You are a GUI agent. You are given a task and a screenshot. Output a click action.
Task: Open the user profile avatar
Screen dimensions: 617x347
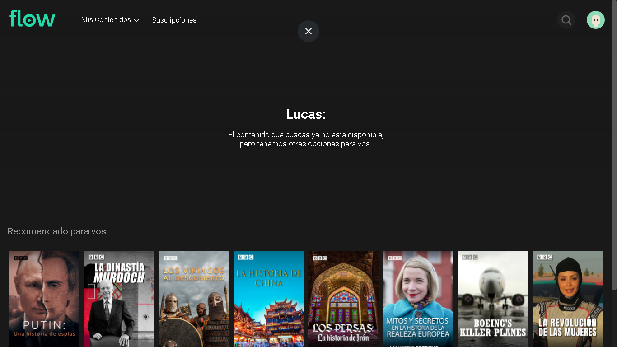pos(595,20)
